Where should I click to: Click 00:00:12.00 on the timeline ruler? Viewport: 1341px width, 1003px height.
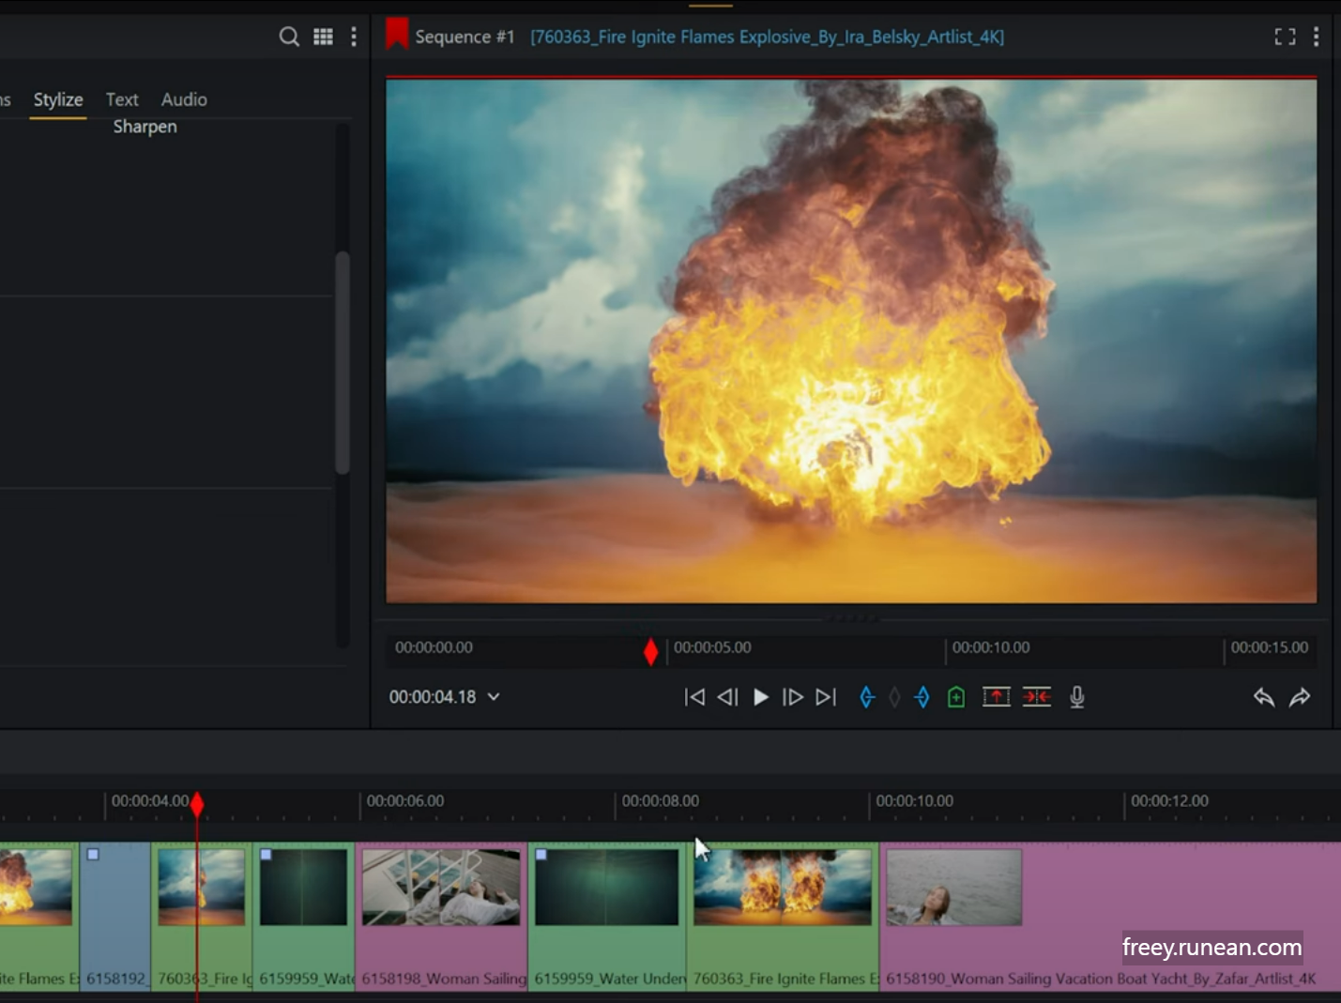pos(1169,801)
